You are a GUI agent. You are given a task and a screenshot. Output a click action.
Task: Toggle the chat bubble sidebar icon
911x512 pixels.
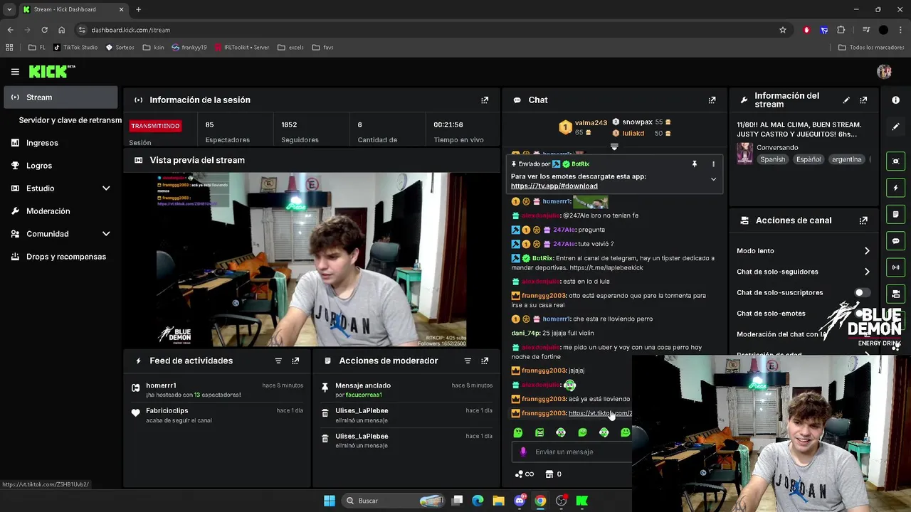coord(896,241)
